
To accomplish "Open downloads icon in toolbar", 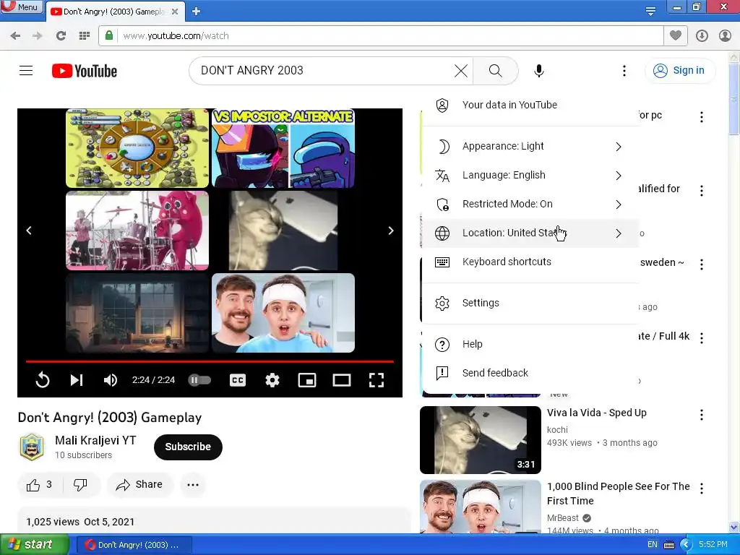I will click(702, 36).
